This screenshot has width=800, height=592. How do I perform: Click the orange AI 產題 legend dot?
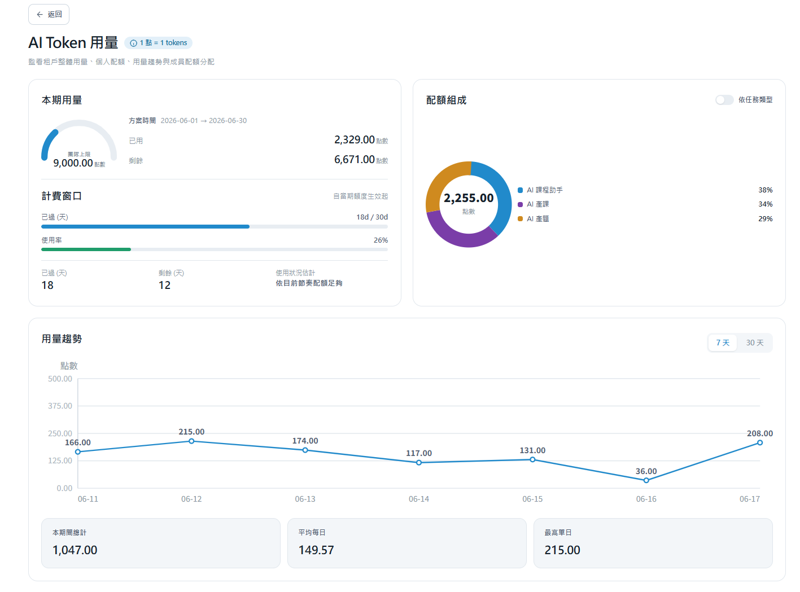pyautogui.click(x=521, y=219)
